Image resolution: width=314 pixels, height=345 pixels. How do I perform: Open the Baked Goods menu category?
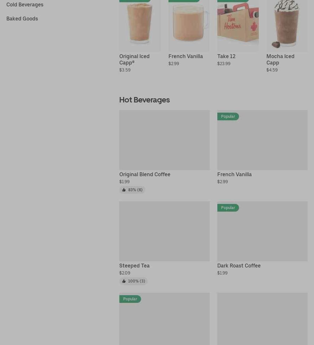coord(22,19)
